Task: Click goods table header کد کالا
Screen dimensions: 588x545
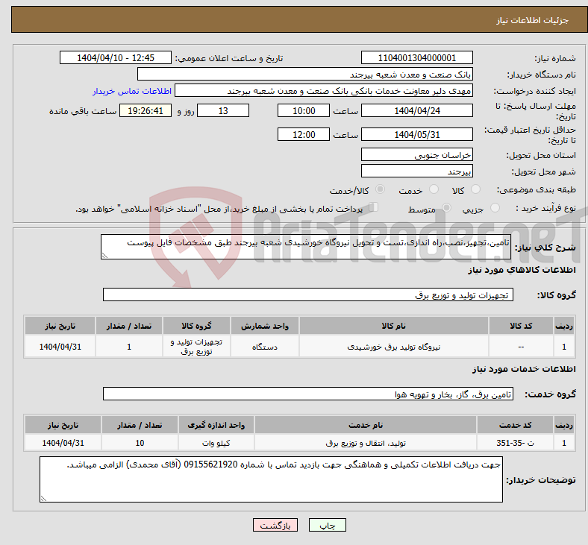Action: pos(521,326)
